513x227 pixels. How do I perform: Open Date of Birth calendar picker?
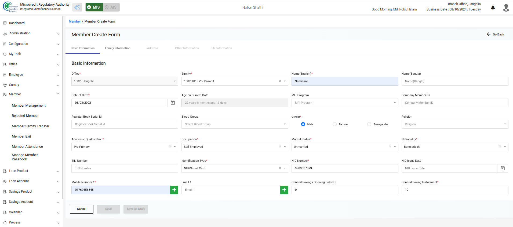point(173,103)
